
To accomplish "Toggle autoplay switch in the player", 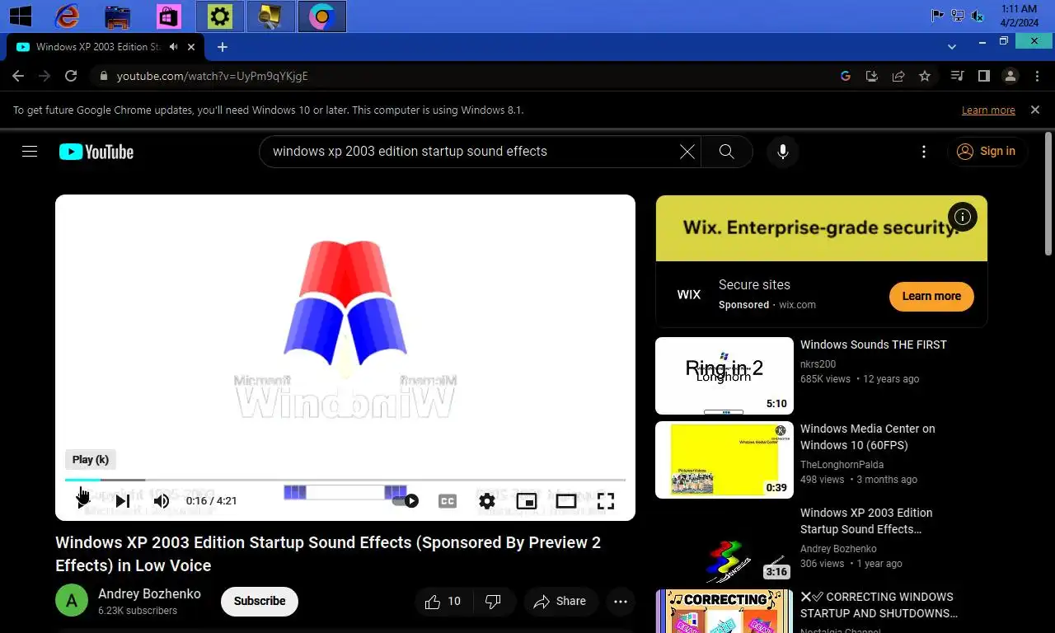I will tap(406, 500).
